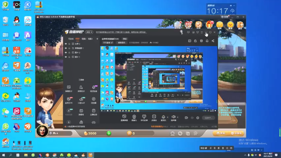Image resolution: width=281 pixels, height=158 pixels.
Task: Click the share icon above the preview
Action: pyautogui.click(x=213, y=41)
